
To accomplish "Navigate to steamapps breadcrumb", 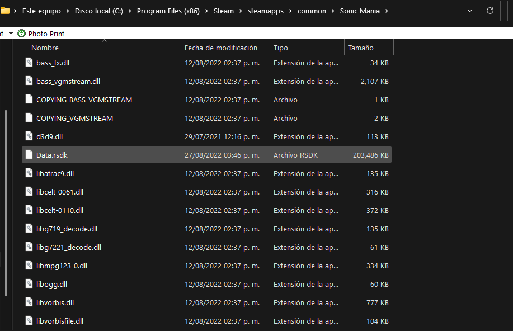I will coord(266,11).
